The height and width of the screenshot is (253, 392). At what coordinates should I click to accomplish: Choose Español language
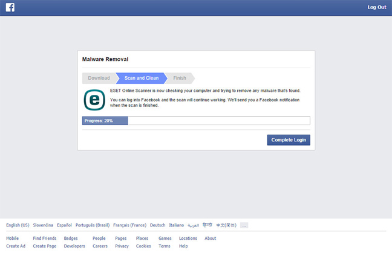pyautogui.click(x=64, y=225)
